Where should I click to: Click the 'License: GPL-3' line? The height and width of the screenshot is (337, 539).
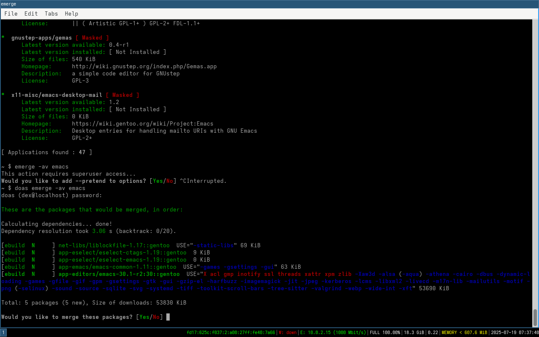coord(55,80)
